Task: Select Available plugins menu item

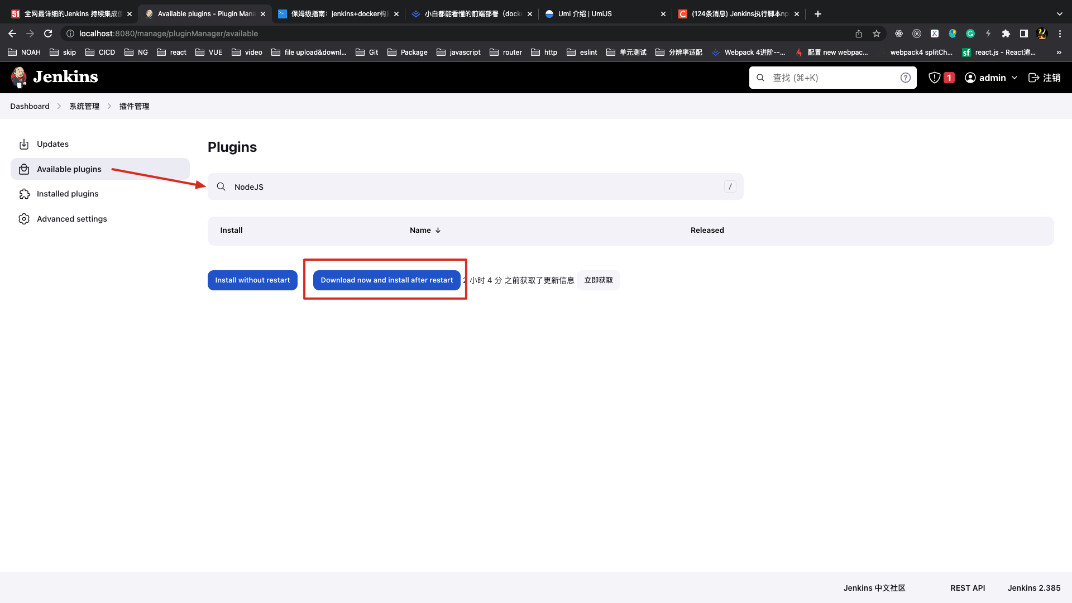Action: (69, 169)
